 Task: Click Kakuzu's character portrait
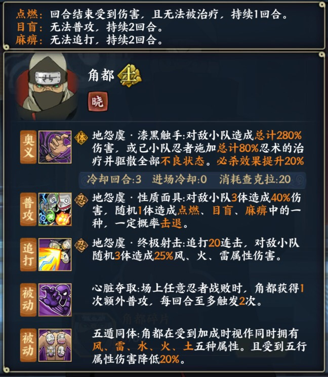tap(47, 87)
